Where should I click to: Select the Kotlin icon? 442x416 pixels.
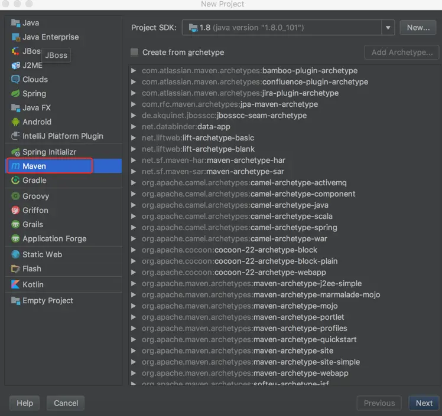pyautogui.click(x=15, y=284)
